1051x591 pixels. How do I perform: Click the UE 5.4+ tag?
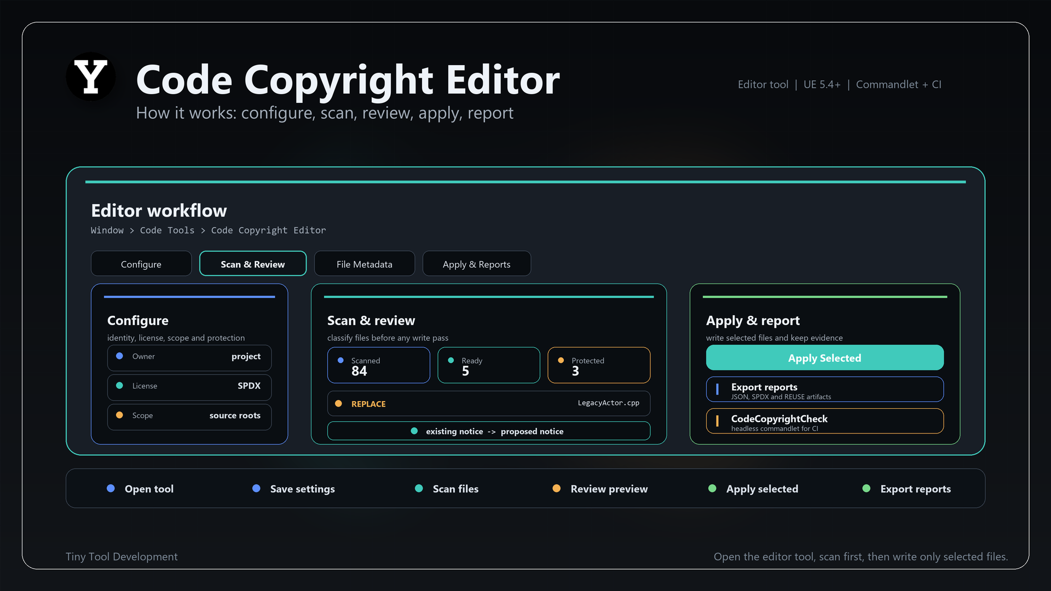coord(822,84)
